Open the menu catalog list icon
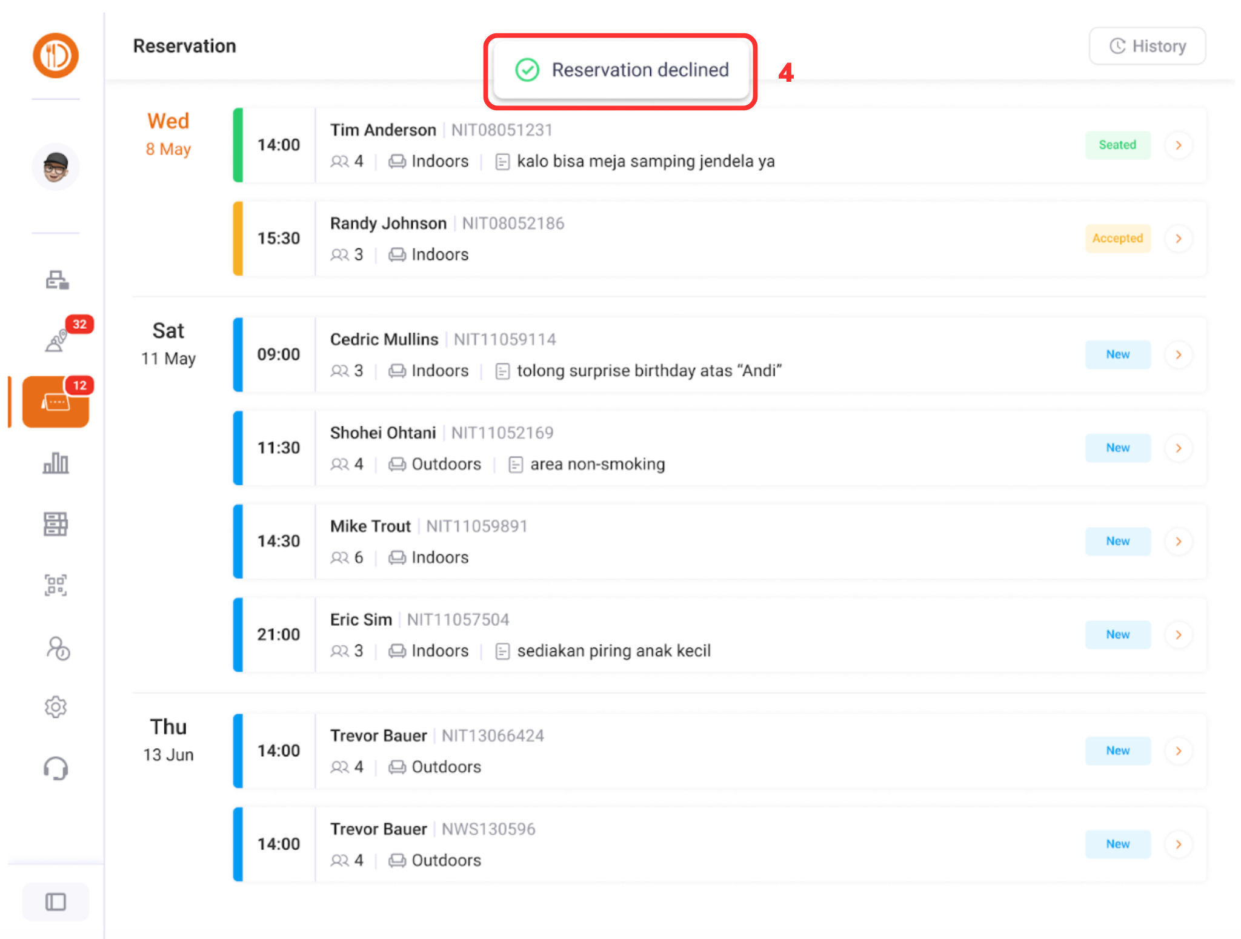 [x=56, y=524]
